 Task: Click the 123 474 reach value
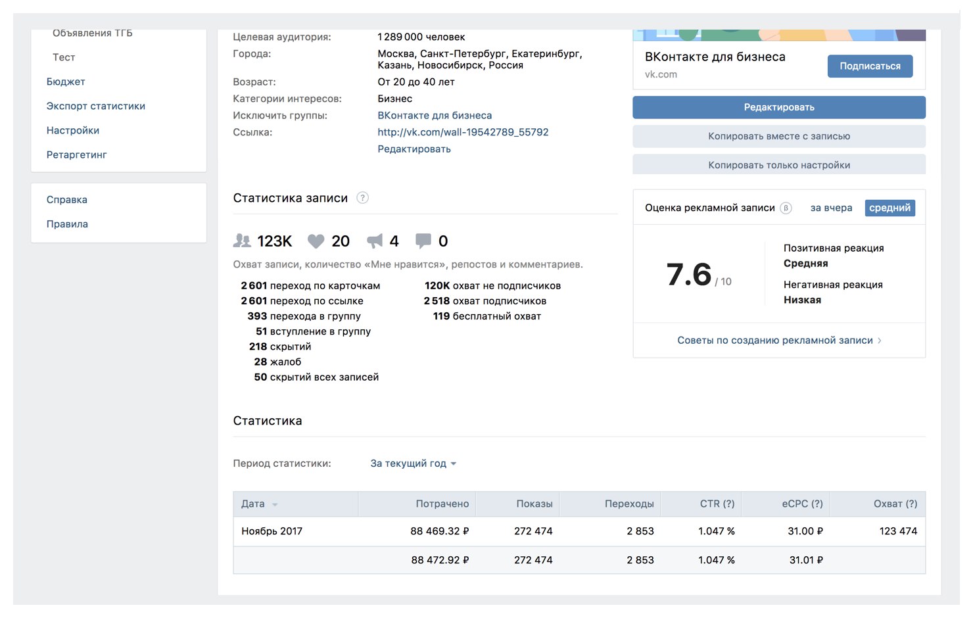coord(898,531)
